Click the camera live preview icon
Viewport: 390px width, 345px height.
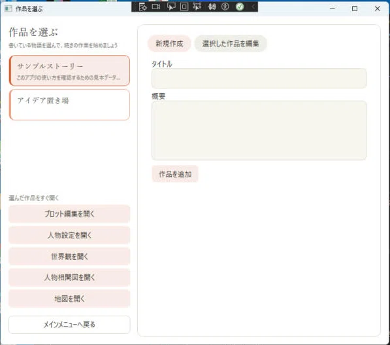[156, 7]
